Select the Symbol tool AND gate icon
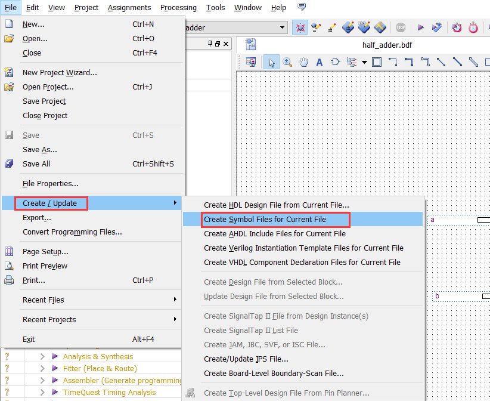The width and height of the screenshot is (490, 401). (x=336, y=62)
